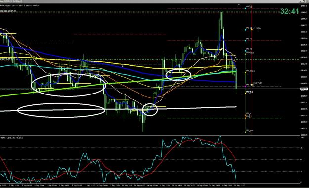Restore the chart window size
The image size is (309, 188).
click(x=304, y=1)
